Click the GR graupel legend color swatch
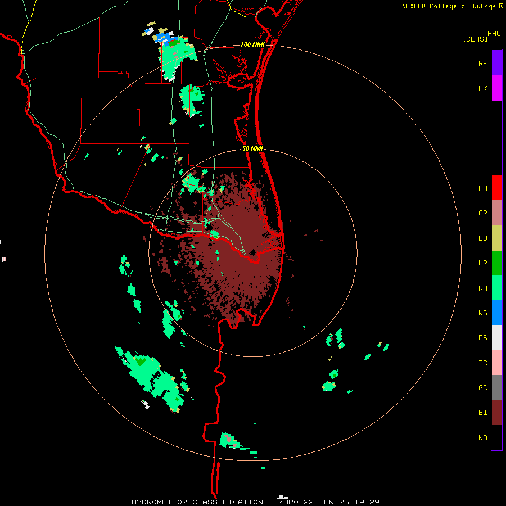Image resolution: width=506 pixels, height=506 pixels. tap(496, 213)
